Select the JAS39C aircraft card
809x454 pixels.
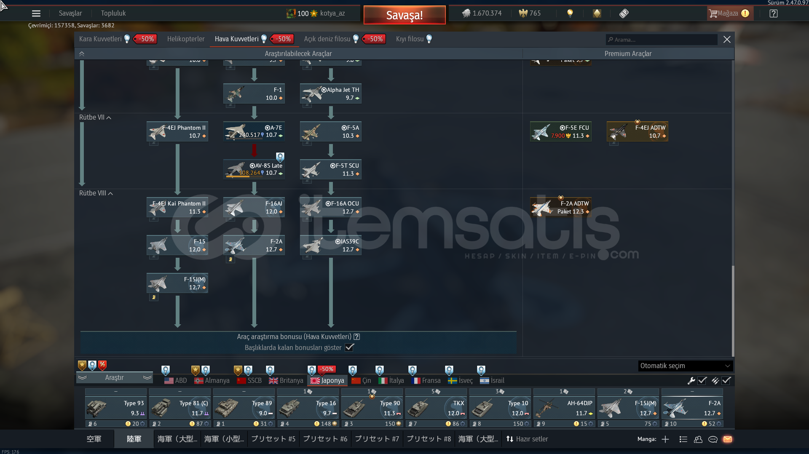click(331, 245)
